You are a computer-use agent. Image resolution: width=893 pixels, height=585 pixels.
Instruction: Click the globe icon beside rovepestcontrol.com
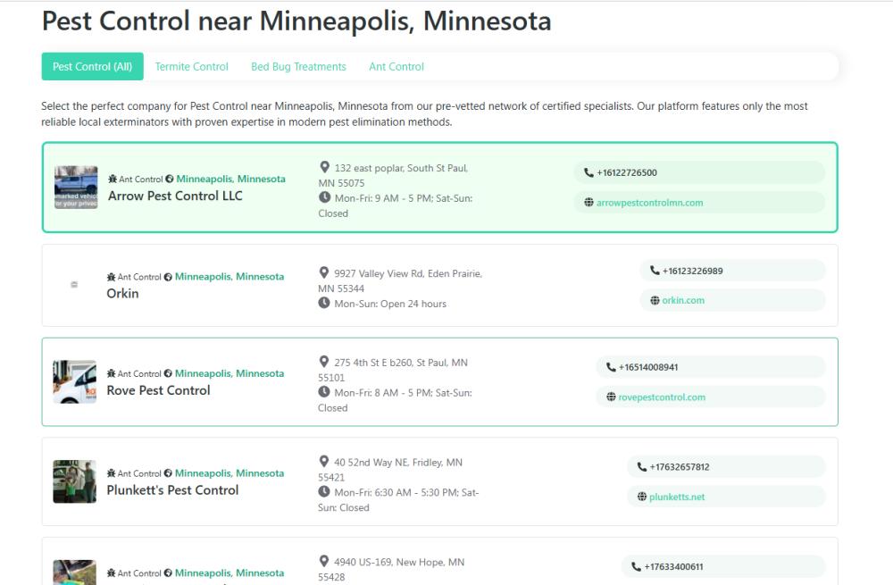611,397
